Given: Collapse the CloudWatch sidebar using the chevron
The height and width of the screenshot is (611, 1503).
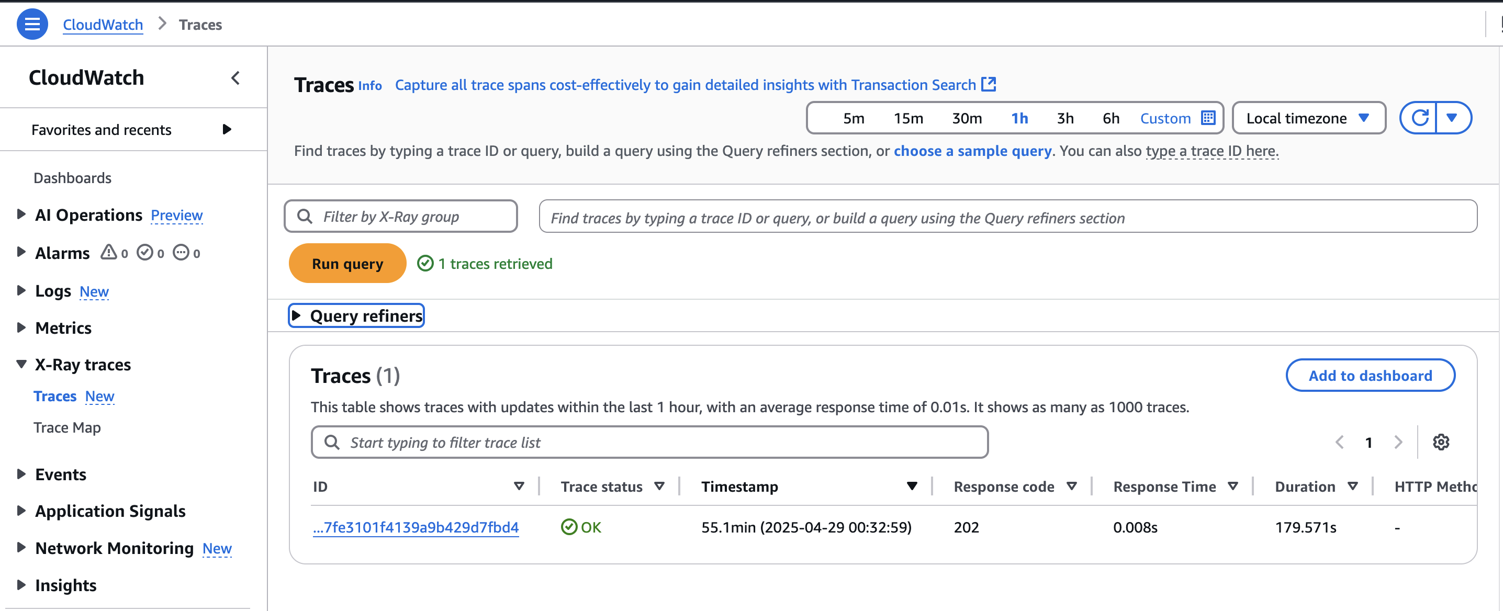Looking at the screenshot, I should click(235, 77).
